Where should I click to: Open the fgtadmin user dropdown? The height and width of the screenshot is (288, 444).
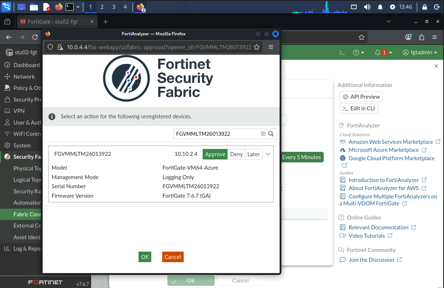click(x=420, y=52)
